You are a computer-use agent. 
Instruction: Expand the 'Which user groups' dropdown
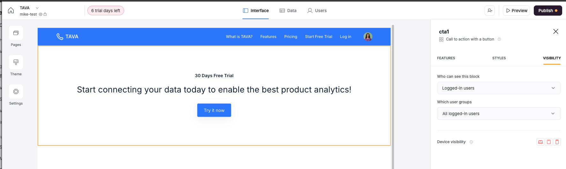tap(499, 114)
